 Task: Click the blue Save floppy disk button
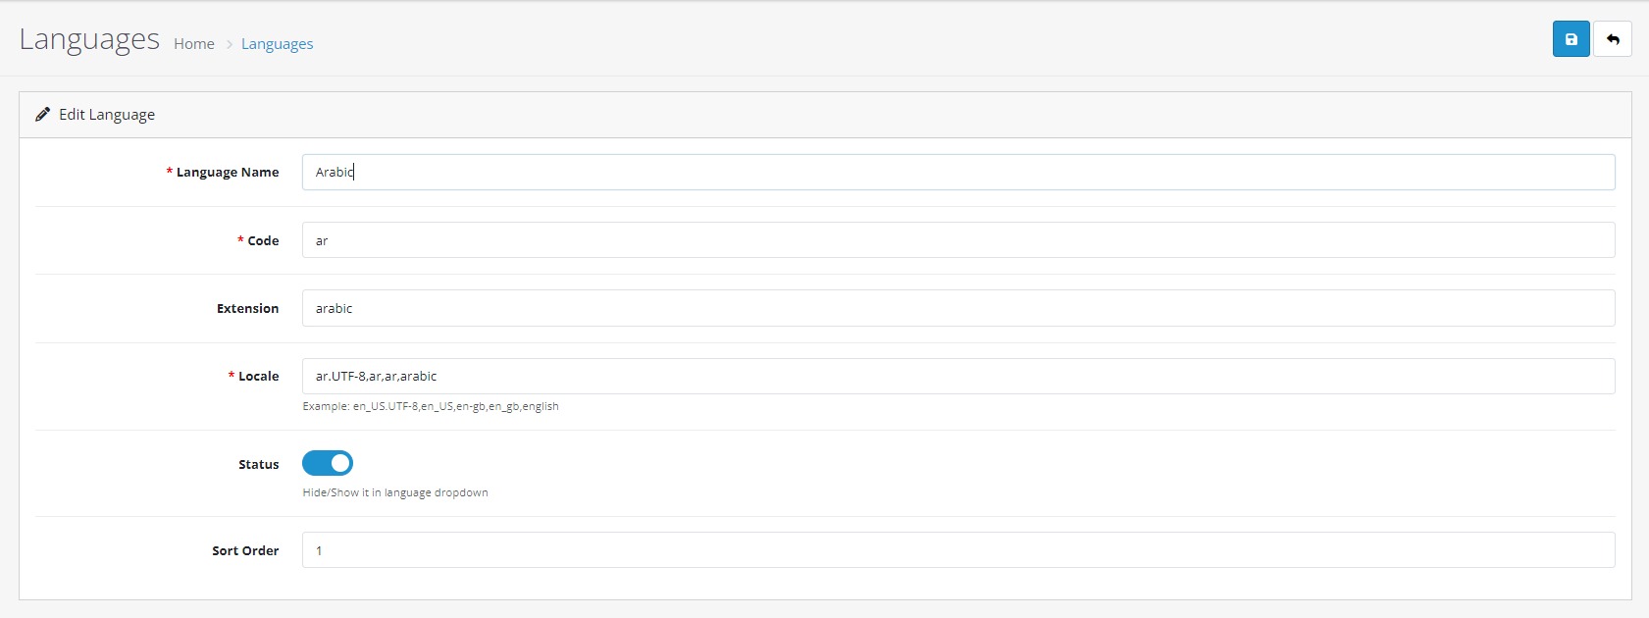click(x=1571, y=39)
